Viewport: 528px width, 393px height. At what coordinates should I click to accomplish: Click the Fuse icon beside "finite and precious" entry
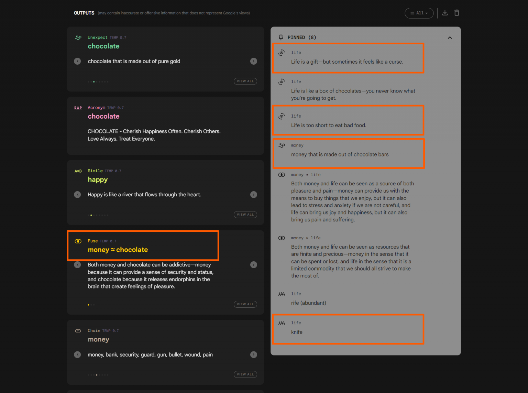click(x=282, y=238)
